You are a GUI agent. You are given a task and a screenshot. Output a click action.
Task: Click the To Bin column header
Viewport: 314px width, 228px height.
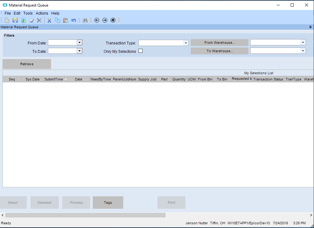pos(222,79)
